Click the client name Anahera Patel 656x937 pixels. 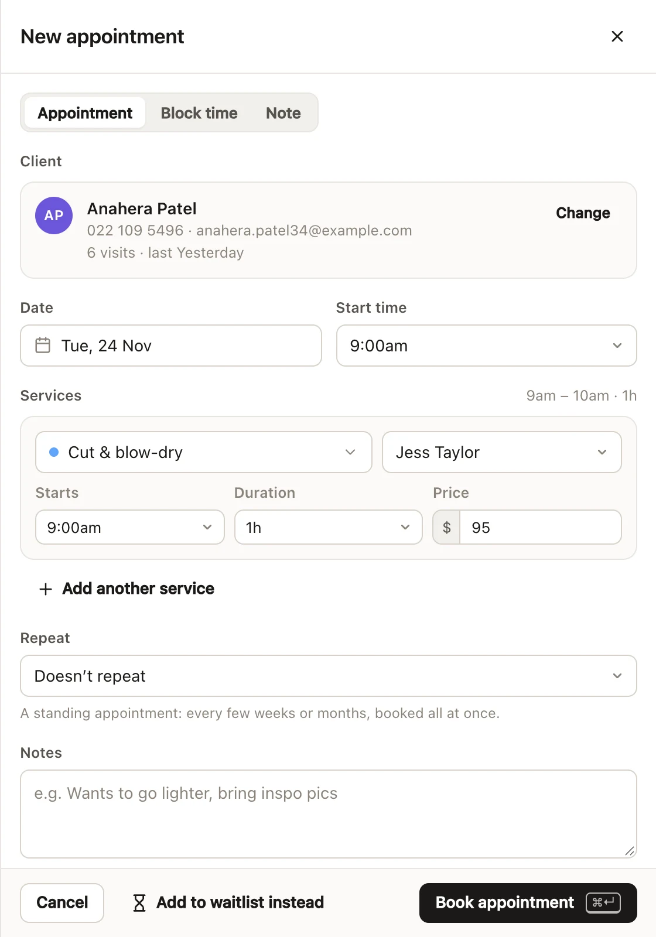coord(142,208)
